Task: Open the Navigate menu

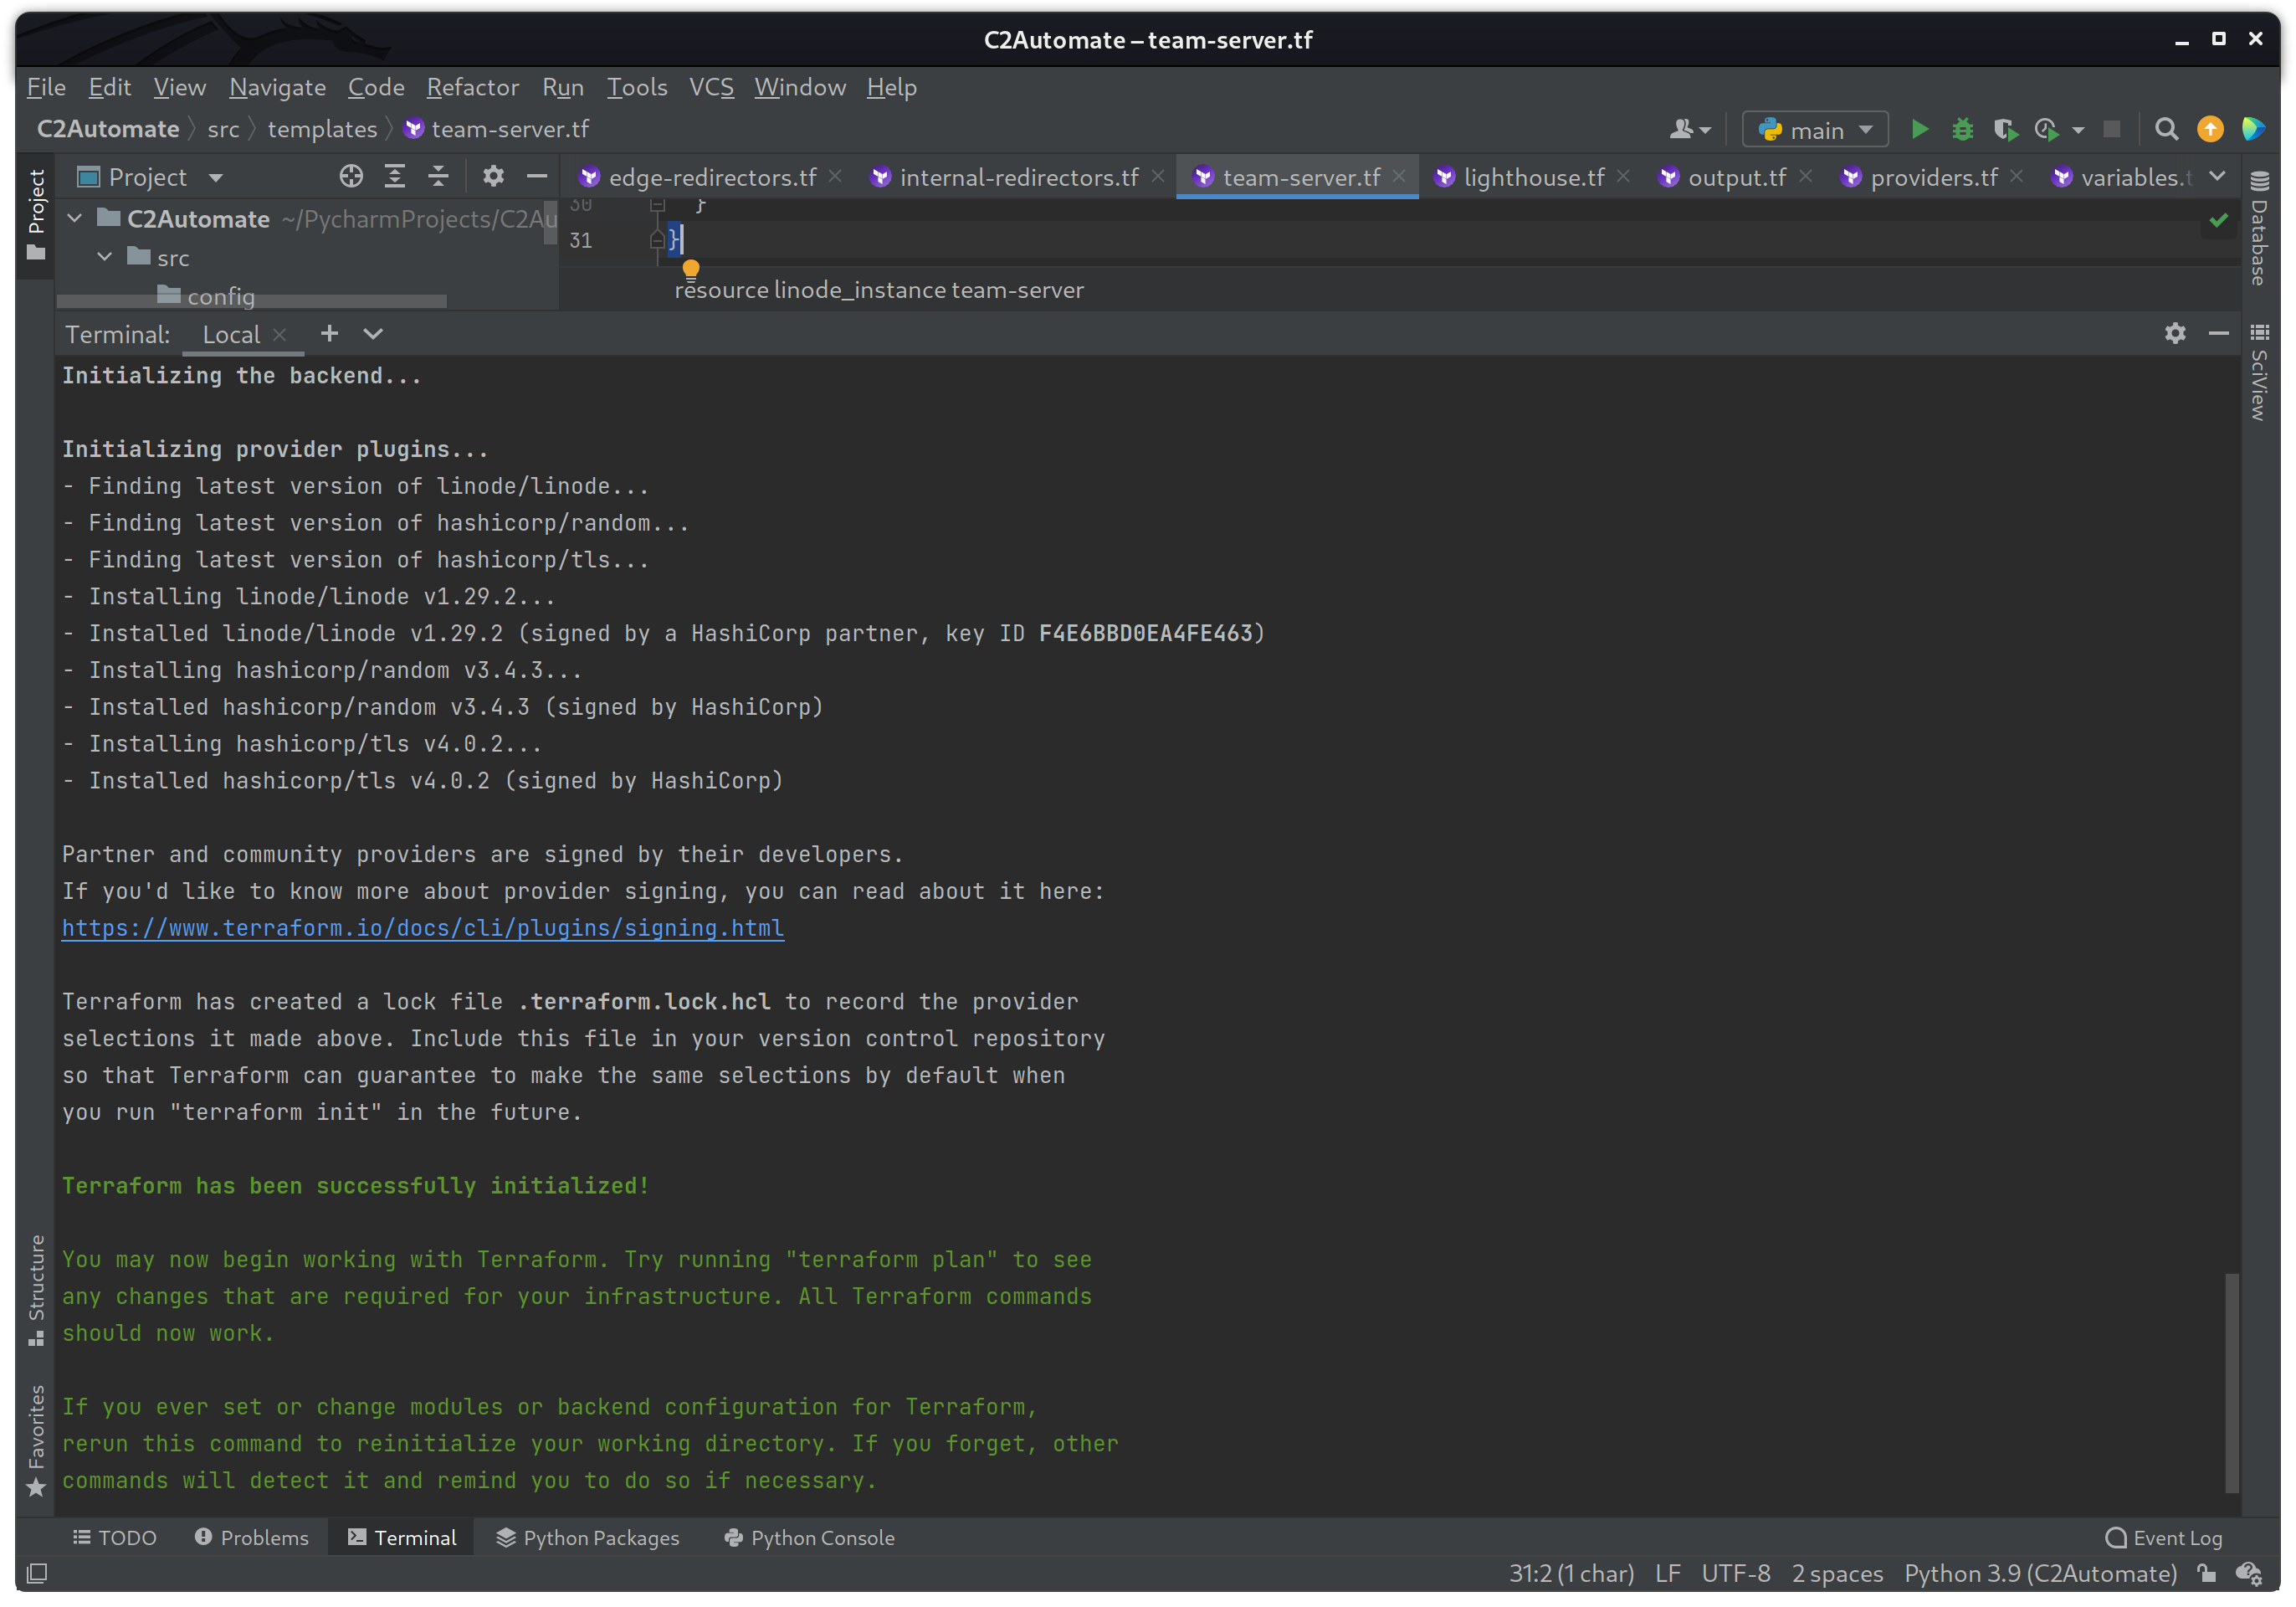Action: (278, 85)
